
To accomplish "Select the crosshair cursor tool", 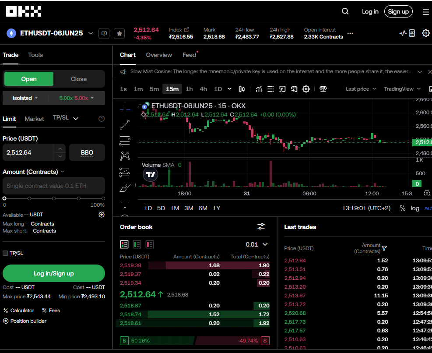I will click(125, 109).
